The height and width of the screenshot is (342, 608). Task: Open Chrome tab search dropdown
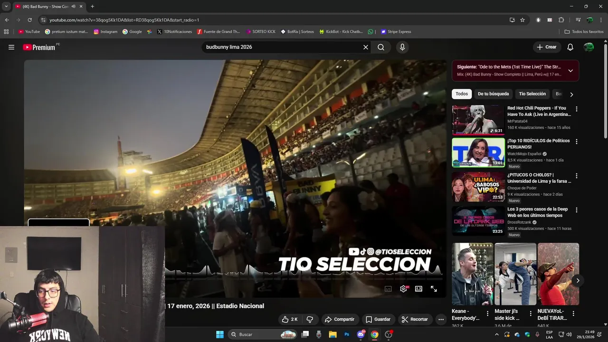(x=6, y=7)
